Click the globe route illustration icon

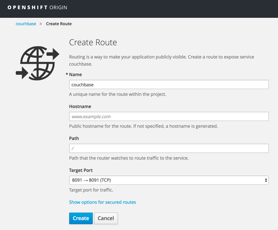click(x=37, y=63)
